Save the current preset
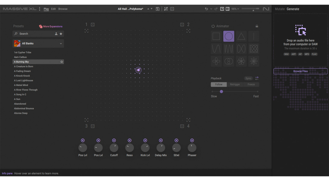The width and height of the screenshot is (329, 181). pyautogui.click(x=157, y=9)
